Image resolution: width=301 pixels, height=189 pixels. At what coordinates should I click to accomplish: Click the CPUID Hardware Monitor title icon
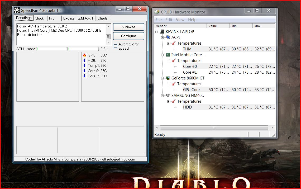[x=157, y=12]
